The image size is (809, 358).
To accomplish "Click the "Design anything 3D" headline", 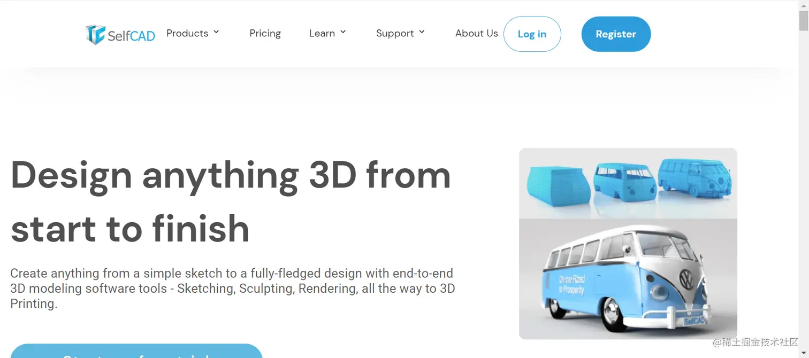I will (x=231, y=176).
